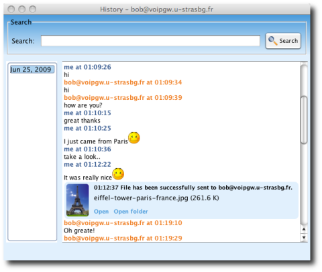Click the scrollbar down arrow
The image size is (322, 272).
tap(304, 237)
